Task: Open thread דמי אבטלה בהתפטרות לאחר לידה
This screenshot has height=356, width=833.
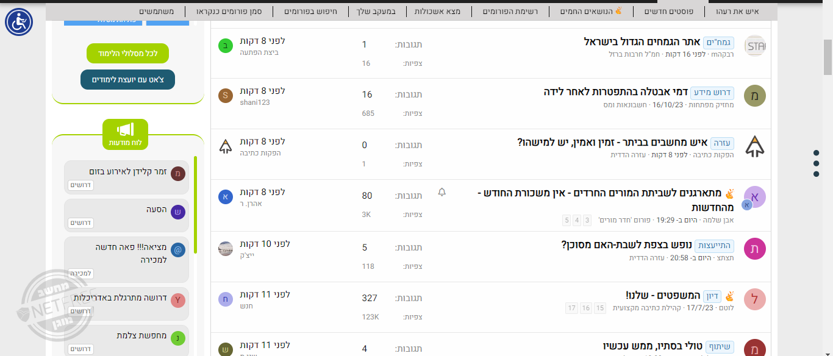Action: (615, 91)
